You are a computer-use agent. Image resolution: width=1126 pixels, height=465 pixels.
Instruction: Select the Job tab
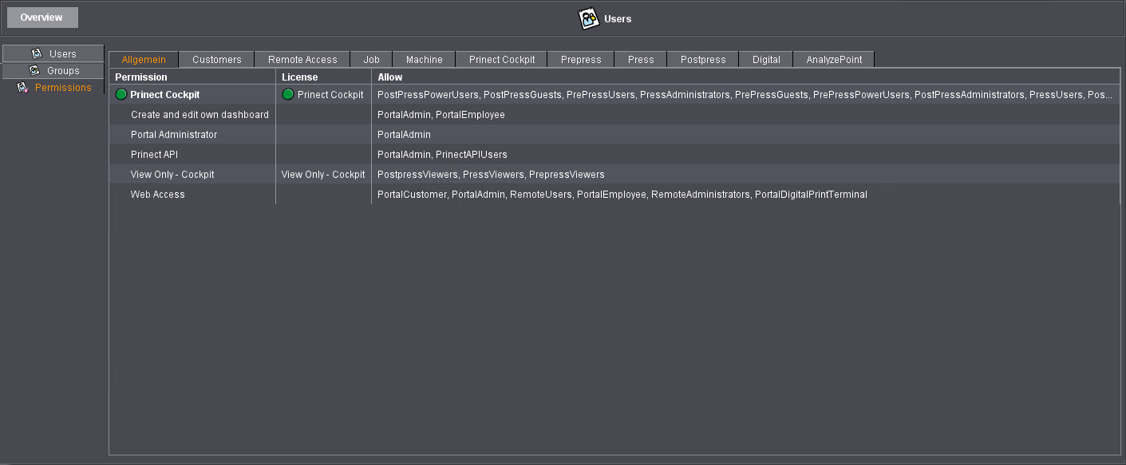pyautogui.click(x=371, y=58)
